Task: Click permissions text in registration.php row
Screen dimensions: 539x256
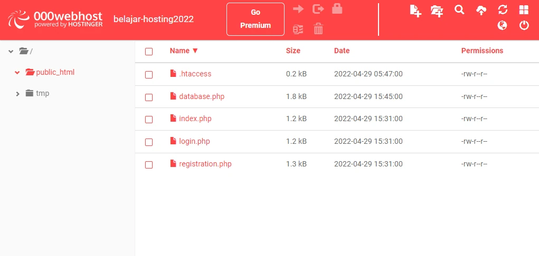Action: 475,164
